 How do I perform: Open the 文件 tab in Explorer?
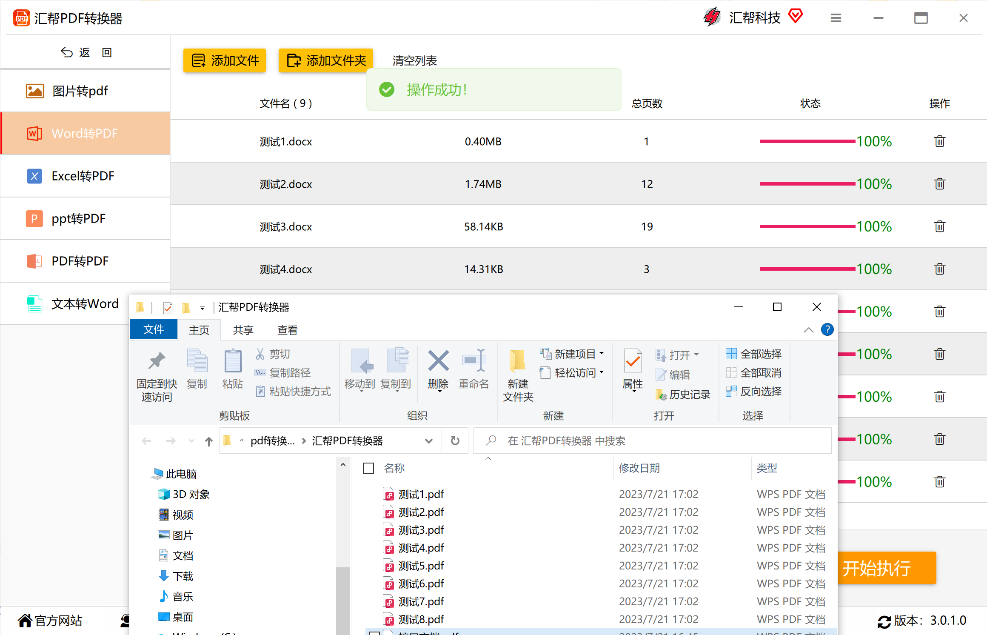(x=154, y=329)
